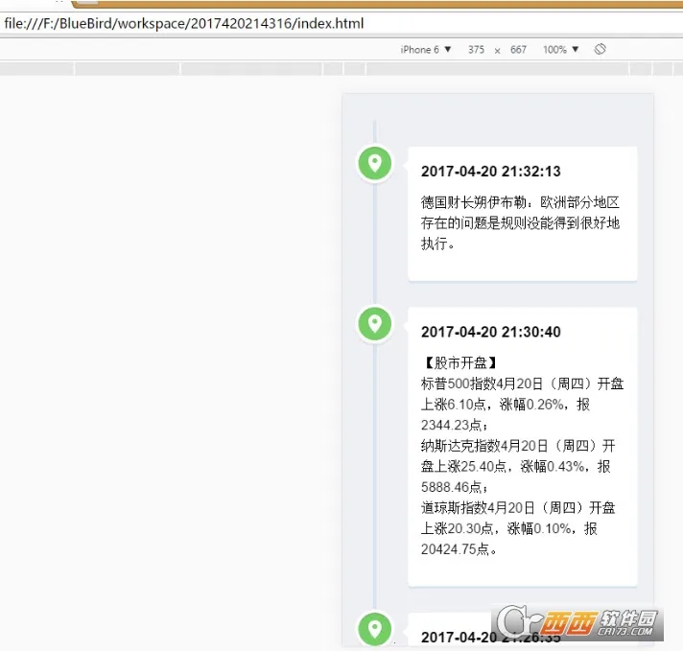Open the 100% zoom dropdown
Screen dimensions: 683x651
[x=561, y=50]
